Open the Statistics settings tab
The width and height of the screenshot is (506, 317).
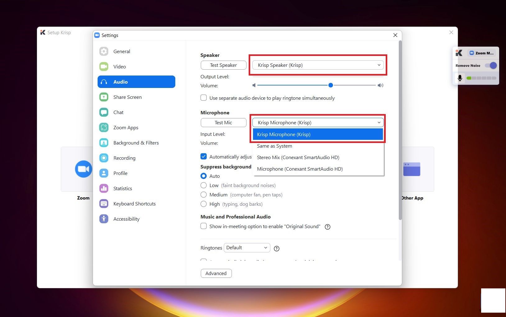point(136,188)
